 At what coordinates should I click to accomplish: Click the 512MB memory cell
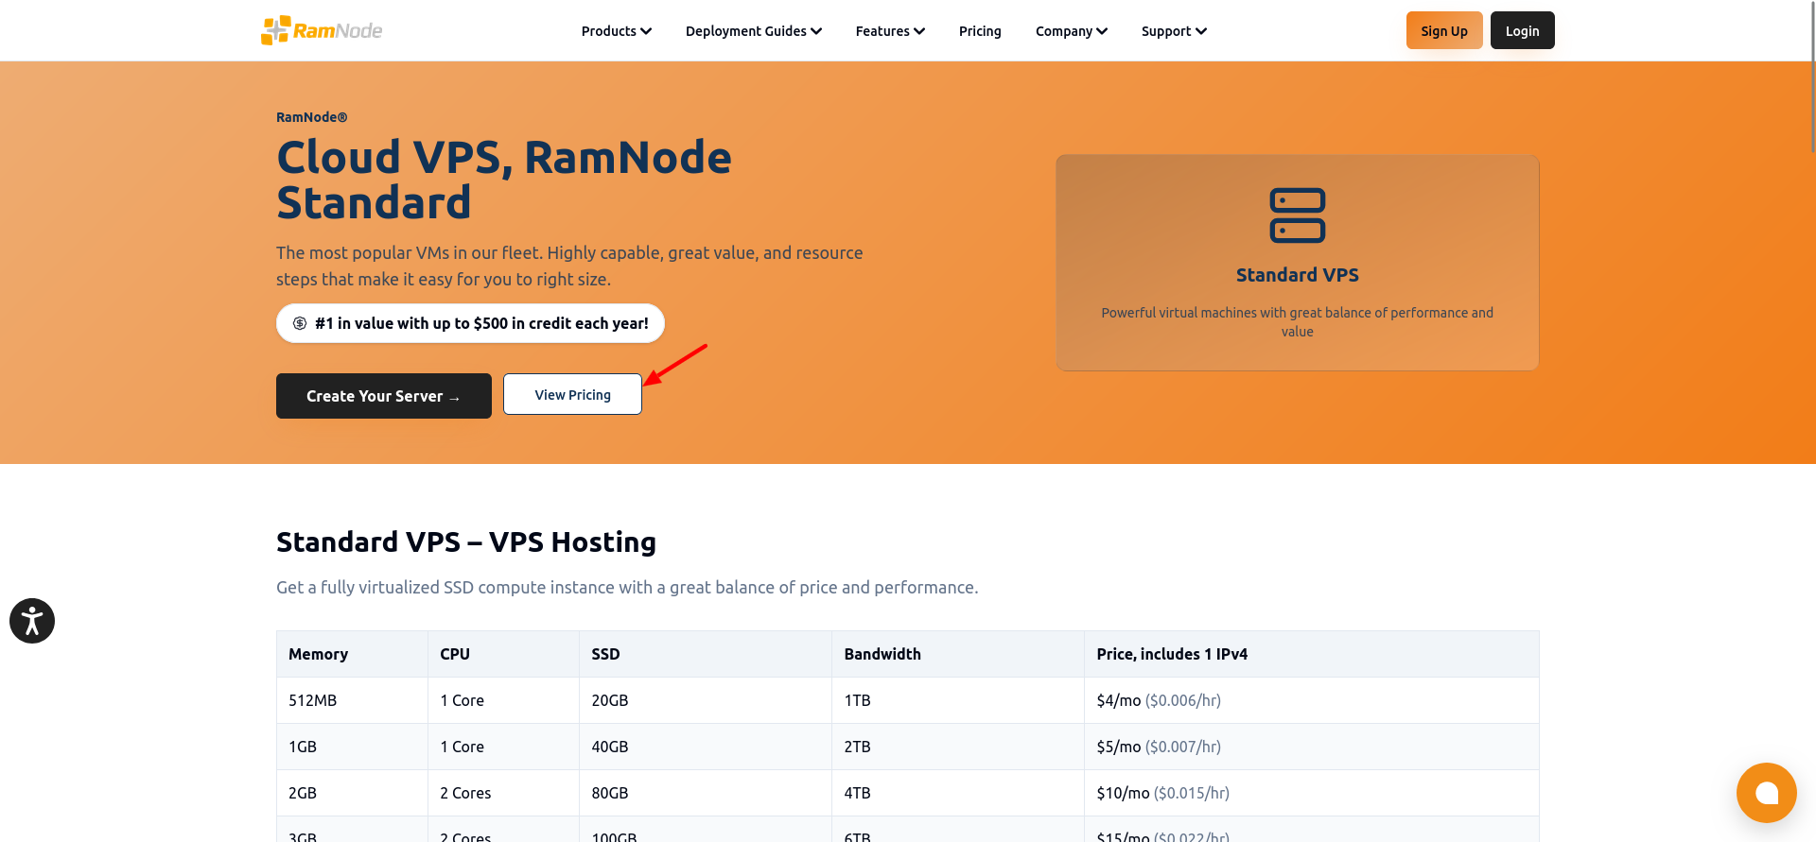pos(352,700)
